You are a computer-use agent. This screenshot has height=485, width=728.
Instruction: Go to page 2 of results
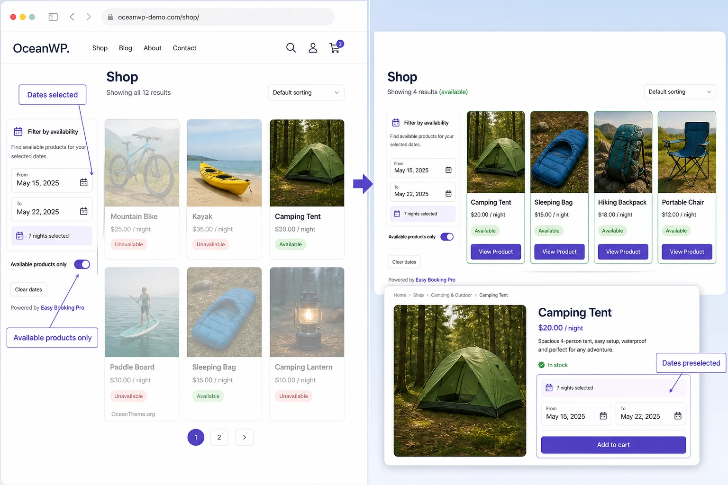click(219, 437)
